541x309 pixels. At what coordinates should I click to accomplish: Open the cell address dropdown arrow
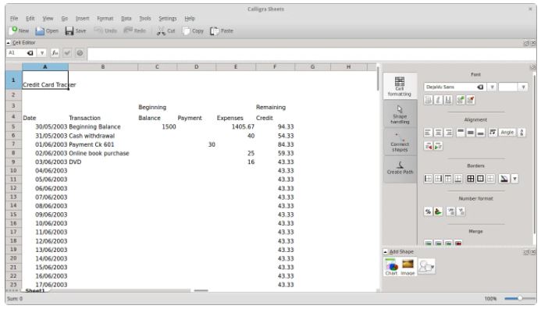[x=41, y=53]
